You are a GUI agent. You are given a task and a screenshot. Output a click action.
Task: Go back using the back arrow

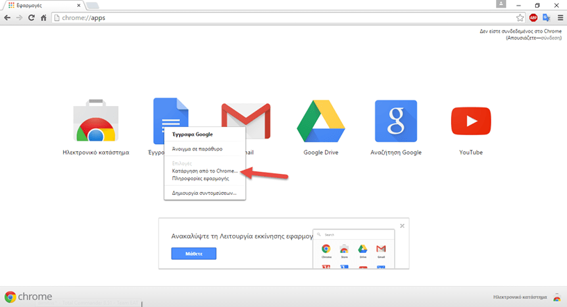[7, 18]
